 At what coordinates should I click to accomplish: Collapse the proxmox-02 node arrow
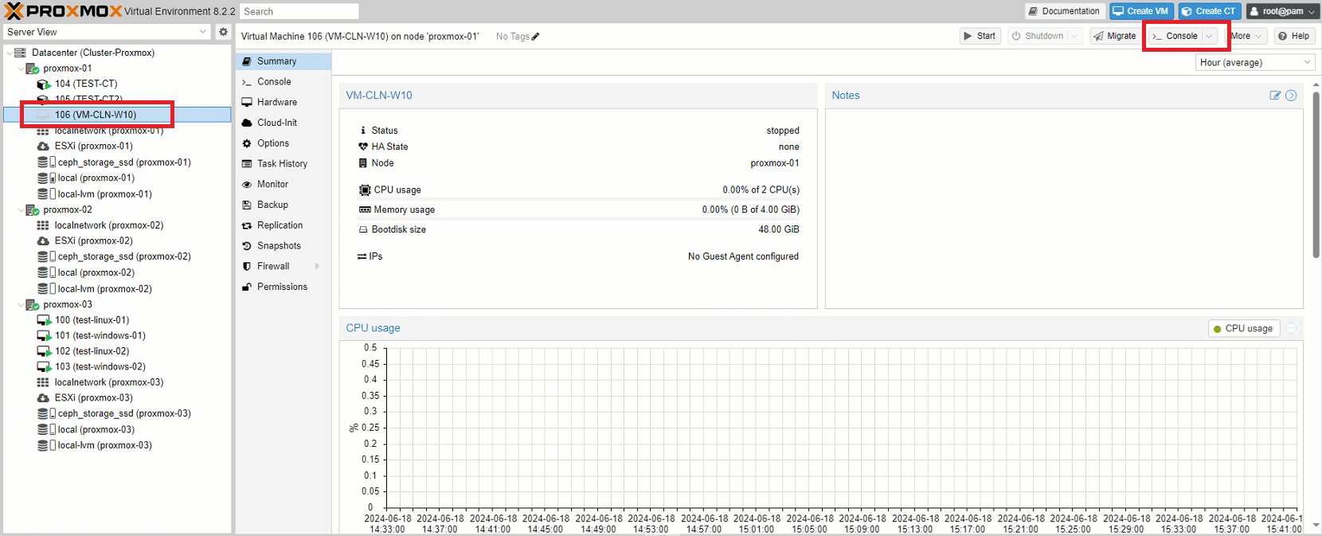click(21, 210)
